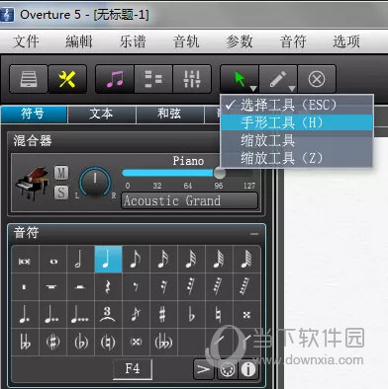
Task: Open the 编辑 menu
Action: (79, 41)
